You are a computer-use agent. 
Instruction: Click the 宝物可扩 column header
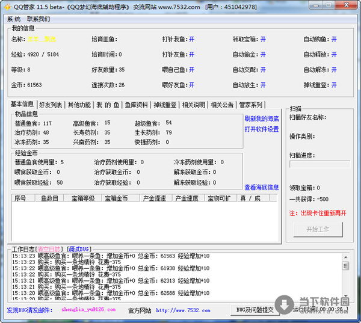click(221, 198)
